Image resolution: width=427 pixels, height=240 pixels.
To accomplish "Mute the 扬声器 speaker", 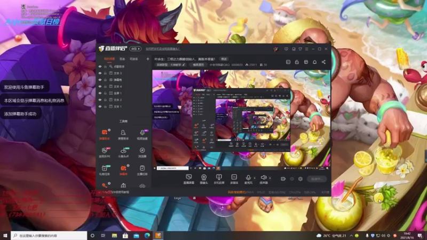I will [x=264, y=179].
